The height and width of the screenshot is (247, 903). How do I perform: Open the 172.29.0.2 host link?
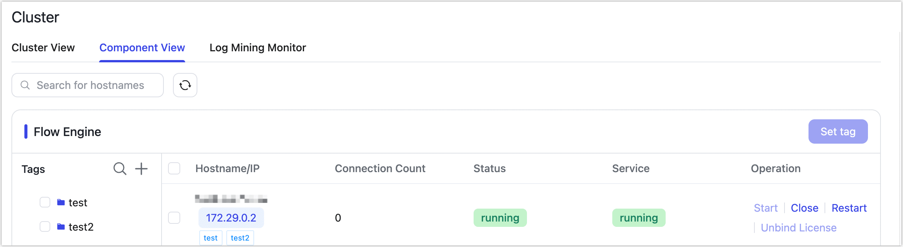coord(231,218)
